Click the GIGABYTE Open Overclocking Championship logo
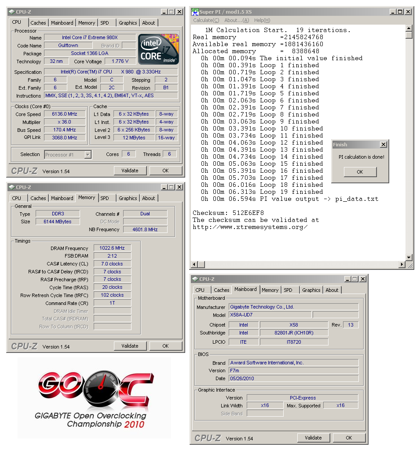The height and width of the screenshot is (454, 420). (94, 398)
